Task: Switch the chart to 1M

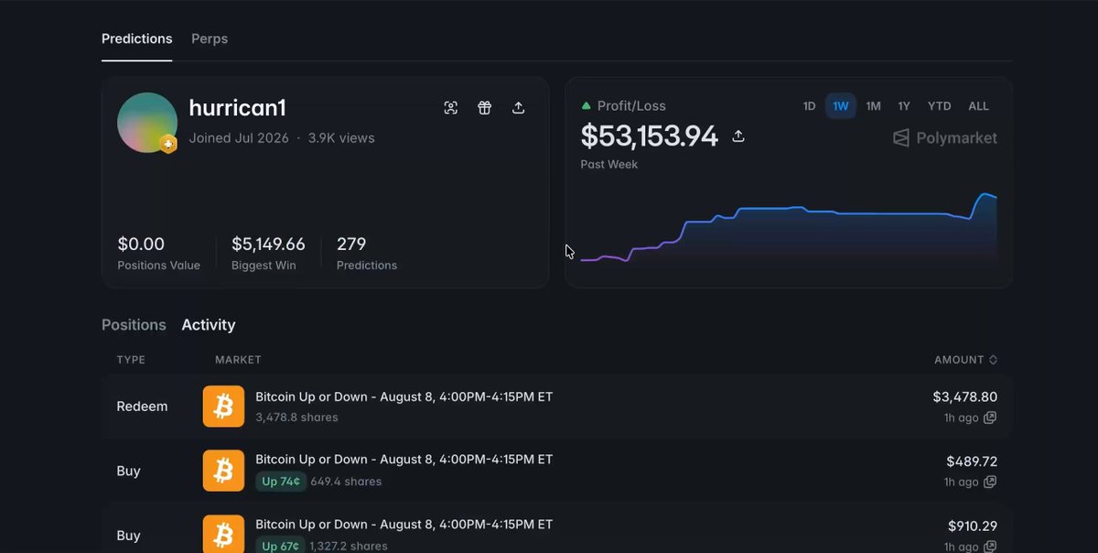Action: pyautogui.click(x=873, y=106)
